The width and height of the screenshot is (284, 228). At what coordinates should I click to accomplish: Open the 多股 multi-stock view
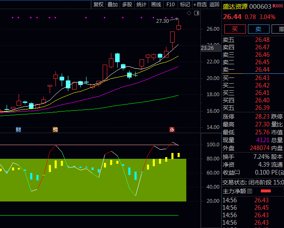tap(127, 5)
